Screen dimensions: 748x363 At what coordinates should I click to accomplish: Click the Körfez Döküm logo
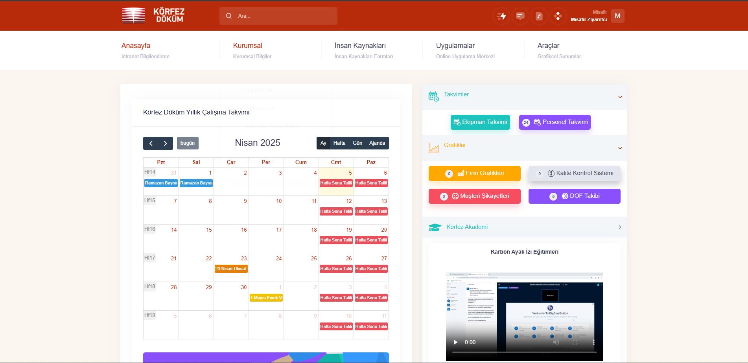153,16
